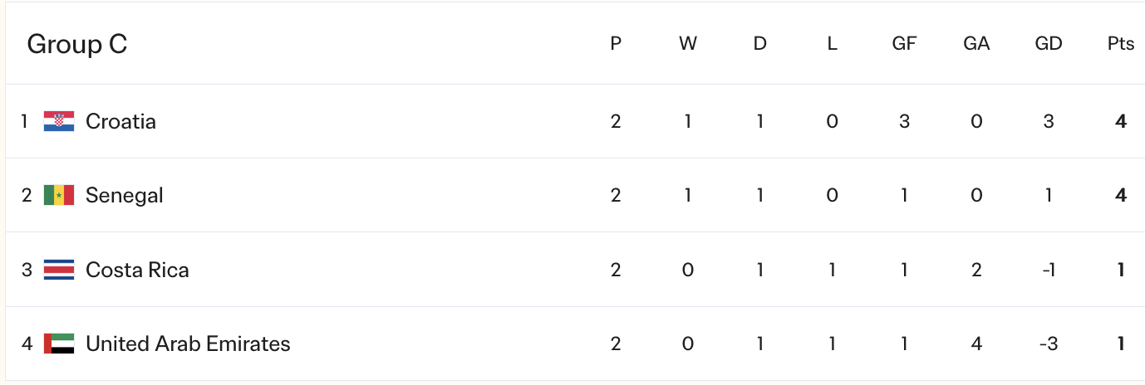1145x385 pixels.
Task: Click the Senegal flag icon
Action: (x=59, y=196)
